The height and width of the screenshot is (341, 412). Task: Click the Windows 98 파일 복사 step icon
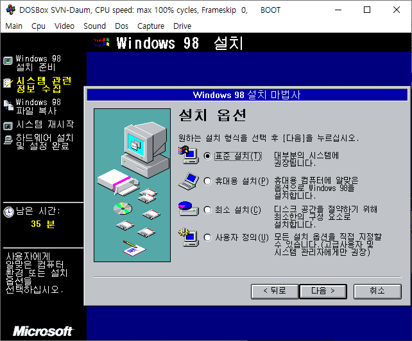click(8, 105)
